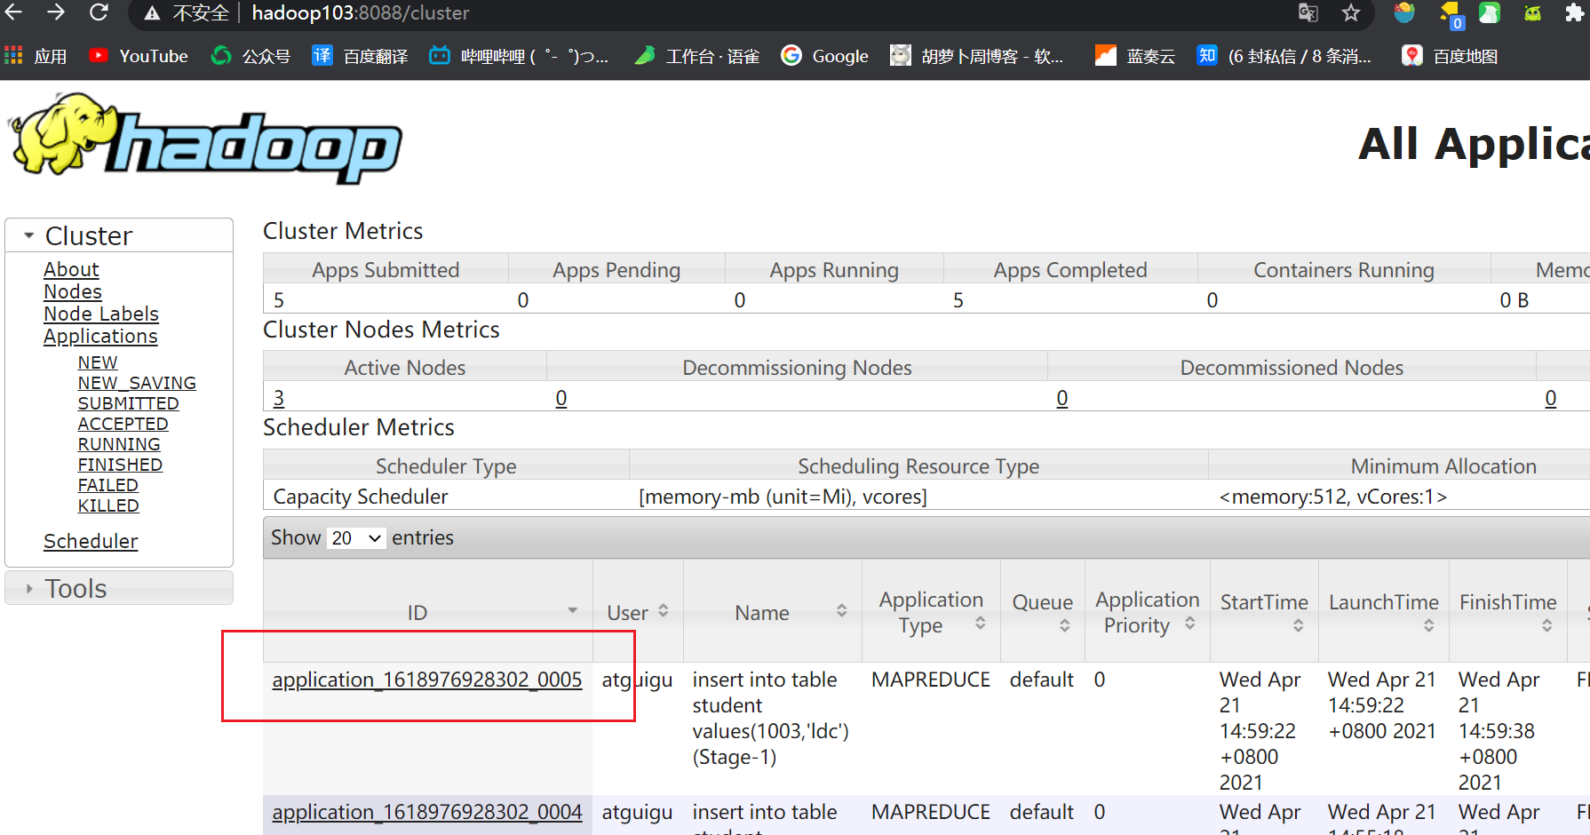Click the Decommissioning Nodes count 0

561,398
